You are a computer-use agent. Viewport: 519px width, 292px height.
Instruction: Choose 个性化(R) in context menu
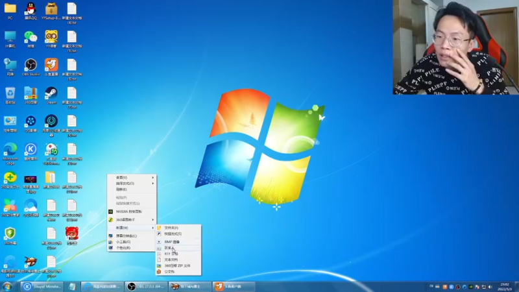[132, 248]
